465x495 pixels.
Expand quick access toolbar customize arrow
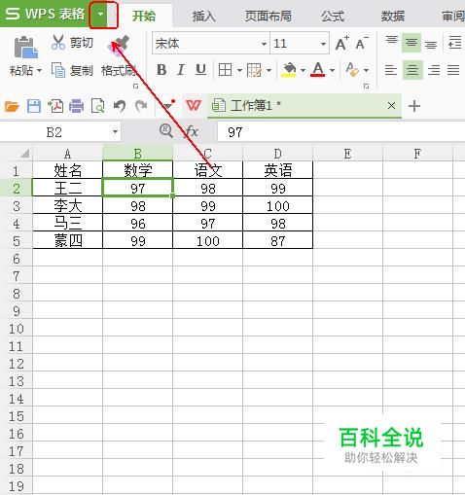point(168,105)
